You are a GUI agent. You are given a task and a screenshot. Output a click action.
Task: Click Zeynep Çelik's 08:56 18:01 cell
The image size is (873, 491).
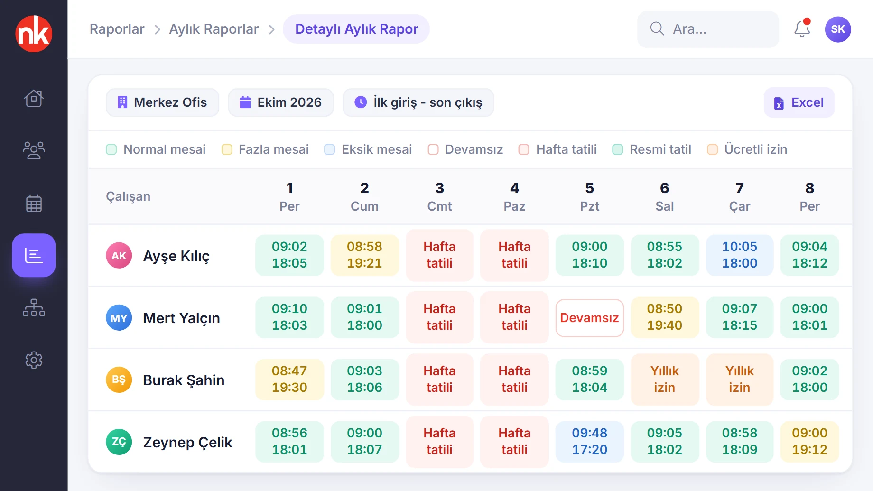point(289,442)
